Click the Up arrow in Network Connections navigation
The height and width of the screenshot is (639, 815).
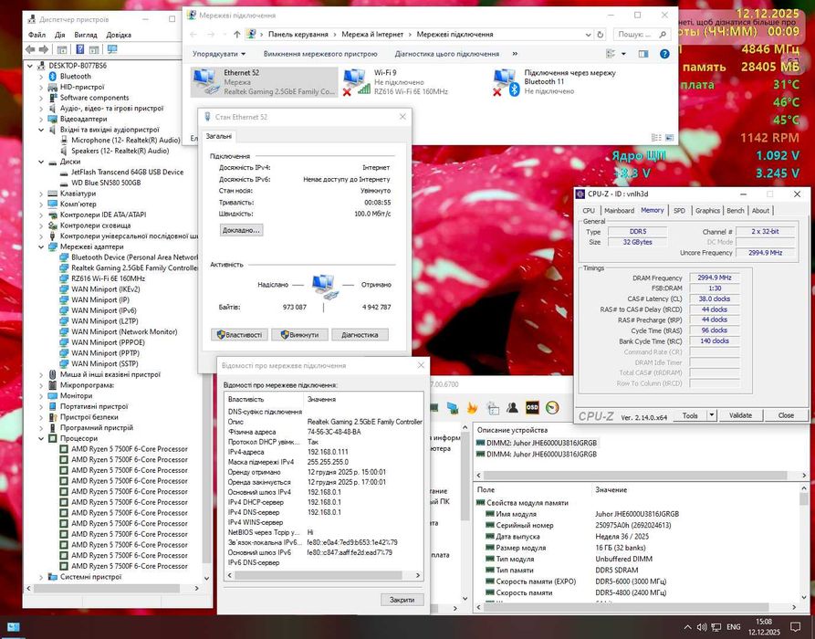coord(237,35)
